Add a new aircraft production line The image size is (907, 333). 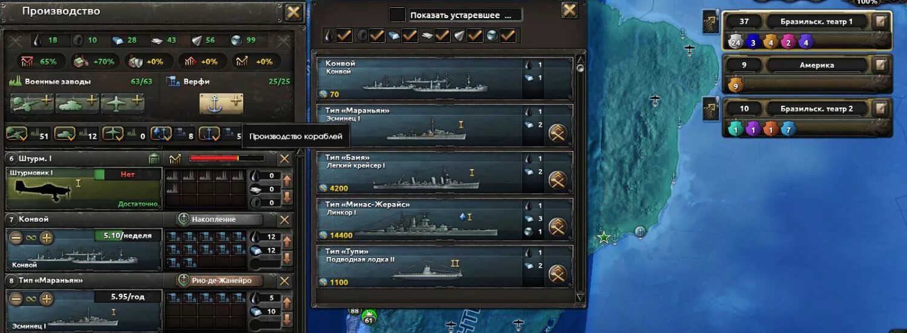click(x=123, y=103)
